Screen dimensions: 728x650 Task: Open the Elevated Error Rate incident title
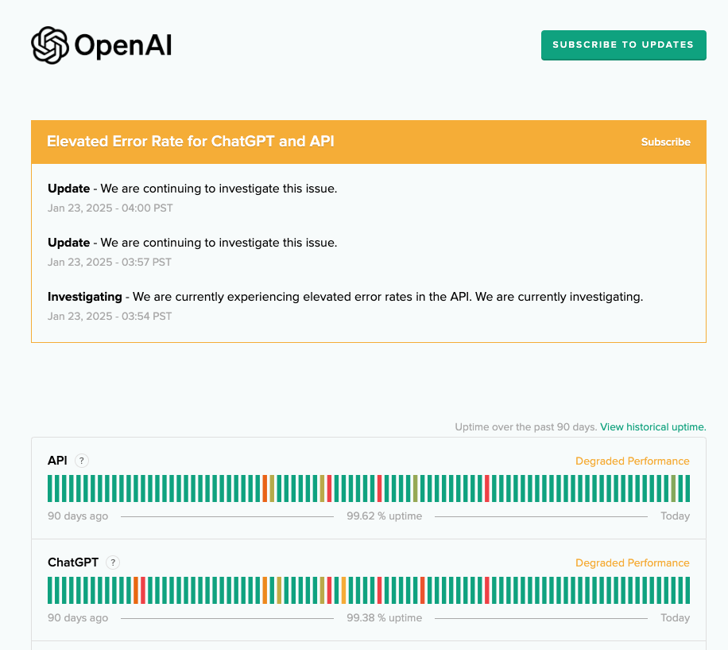click(190, 142)
